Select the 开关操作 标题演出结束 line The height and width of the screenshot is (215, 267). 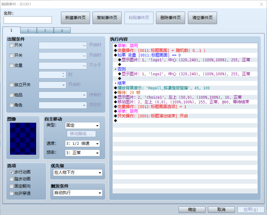pos(185,116)
